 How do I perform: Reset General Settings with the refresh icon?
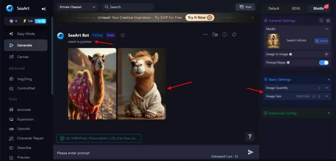pos(321,21)
